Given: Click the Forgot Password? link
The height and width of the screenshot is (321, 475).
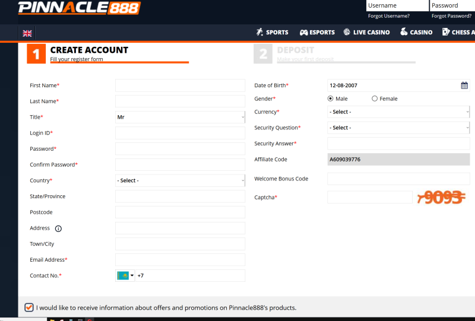Looking at the screenshot, I should point(451,16).
